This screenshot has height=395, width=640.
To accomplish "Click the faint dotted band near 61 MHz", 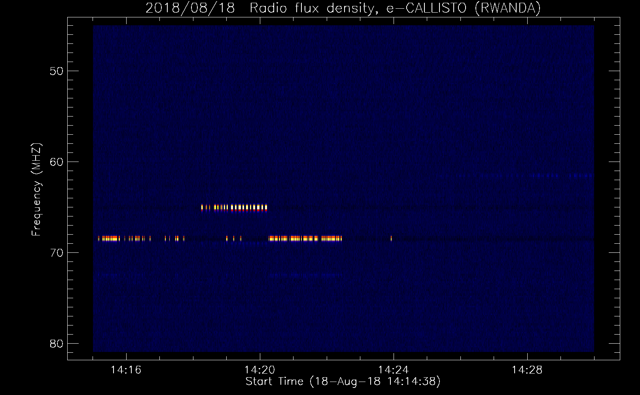I will coord(536,175).
